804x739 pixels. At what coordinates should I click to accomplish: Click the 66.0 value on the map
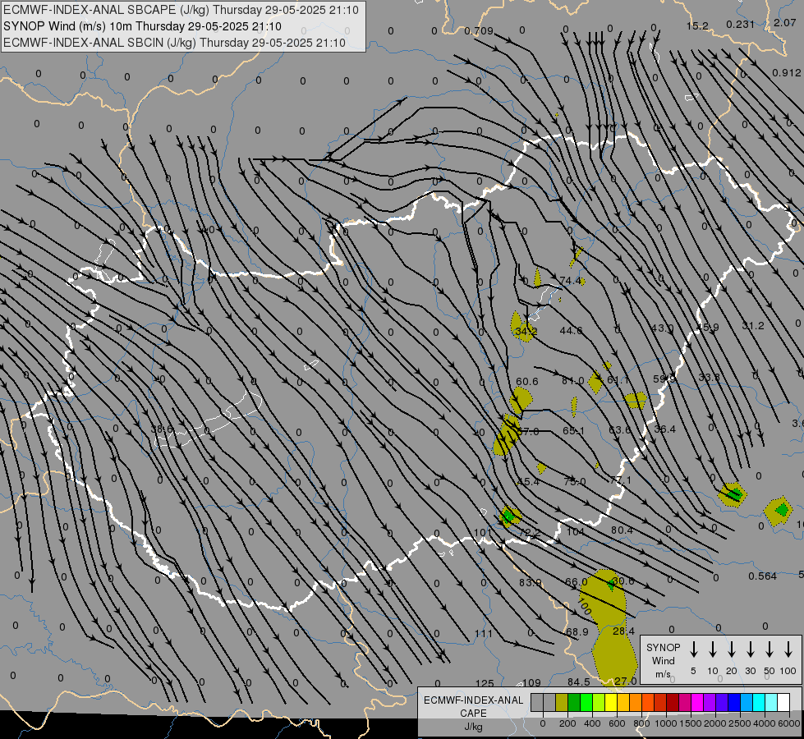[x=577, y=582]
